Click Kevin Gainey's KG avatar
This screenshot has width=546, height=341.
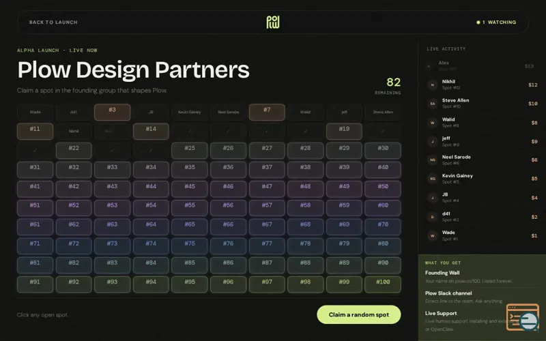[x=432, y=179]
